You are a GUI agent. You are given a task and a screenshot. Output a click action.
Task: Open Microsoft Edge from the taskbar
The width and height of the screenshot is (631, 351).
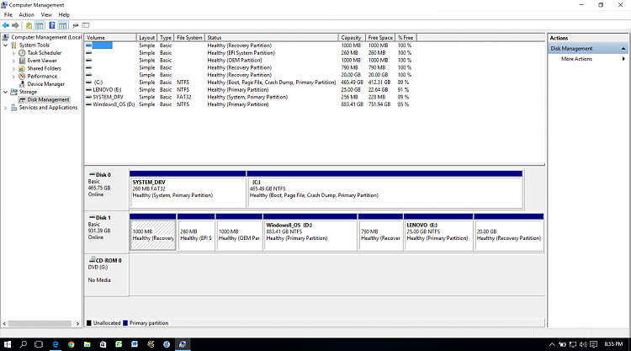[x=56, y=344]
